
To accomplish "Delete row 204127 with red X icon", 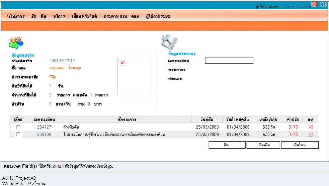I will coord(310,127).
